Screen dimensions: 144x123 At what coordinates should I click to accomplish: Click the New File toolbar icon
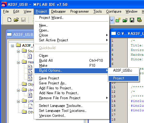9,20
